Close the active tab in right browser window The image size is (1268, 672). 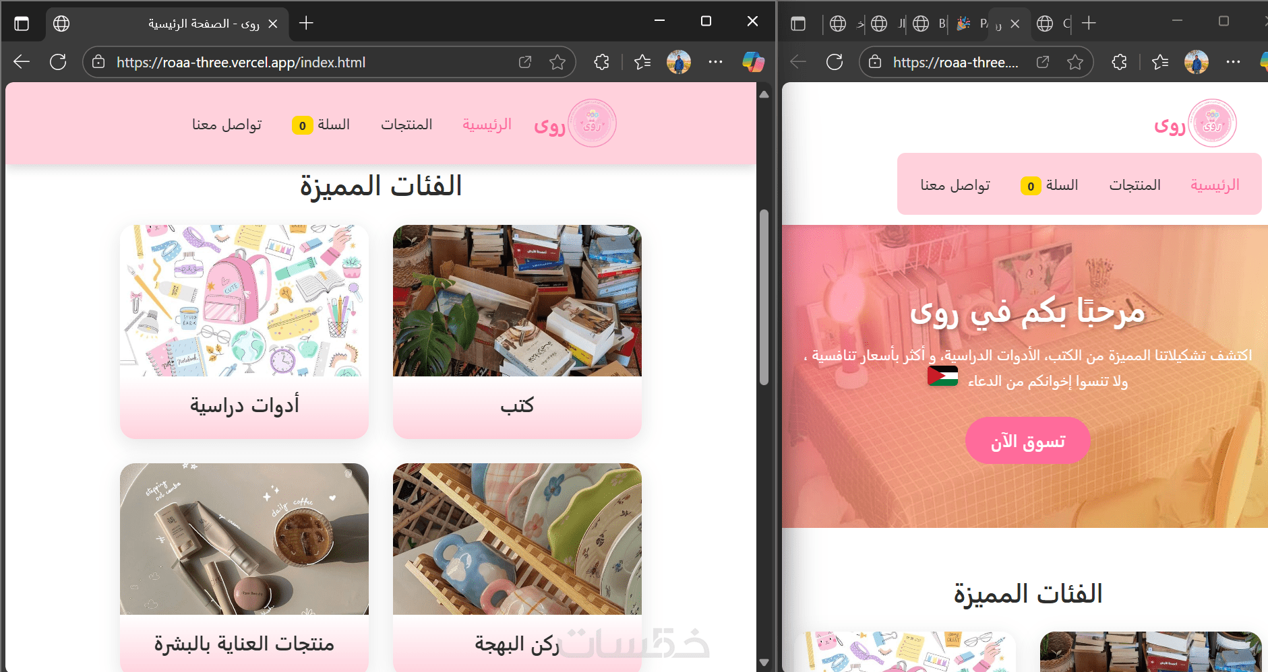pyautogui.click(x=1015, y=24)
